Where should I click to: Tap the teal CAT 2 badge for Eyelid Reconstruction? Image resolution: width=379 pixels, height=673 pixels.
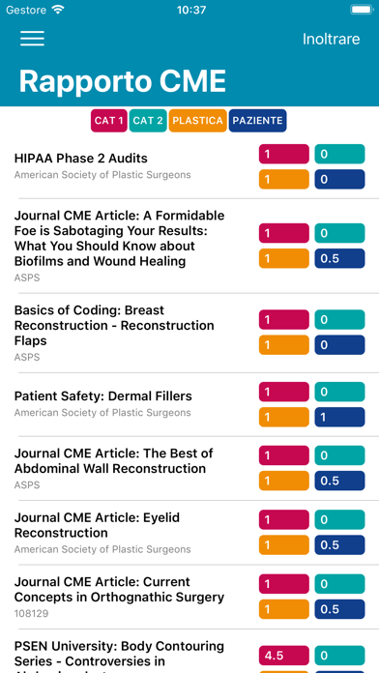point(339,520)
